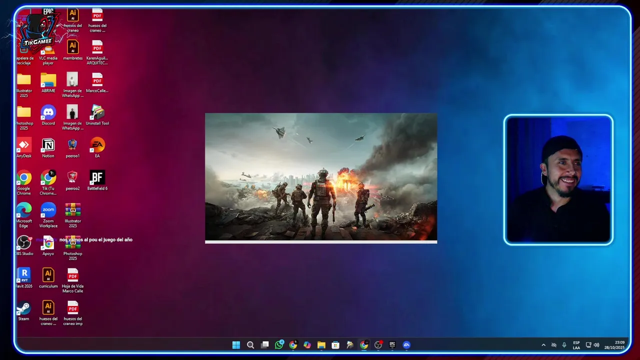Open the peeroo1 desktop file
640x360 pixels.
pos(72,148)
